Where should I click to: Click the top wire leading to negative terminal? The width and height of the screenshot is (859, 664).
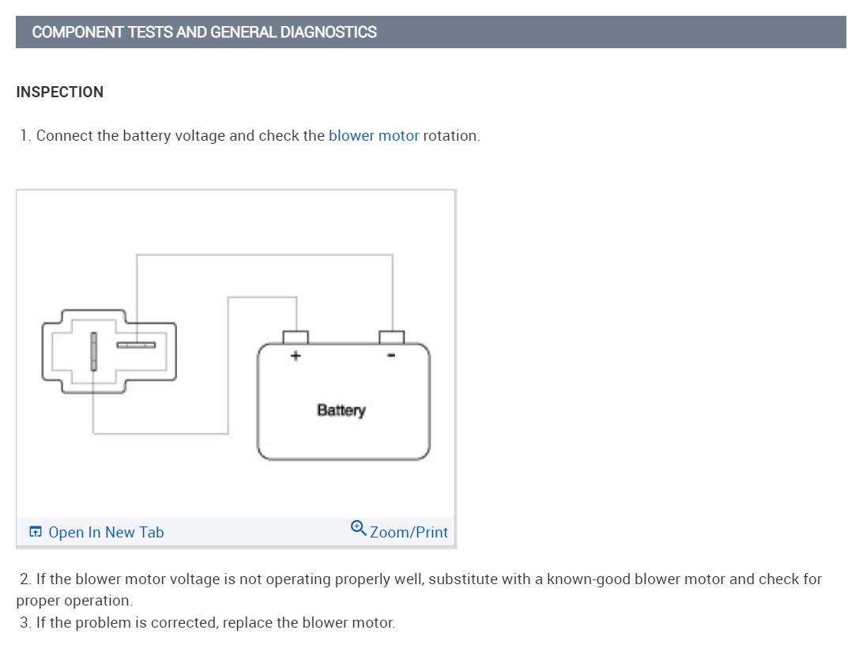[265, 255]
